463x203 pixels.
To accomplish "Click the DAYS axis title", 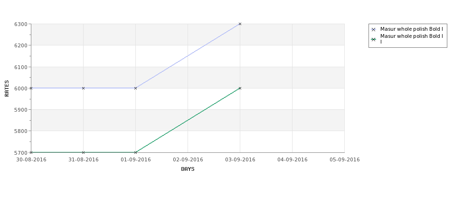I will 188,169.
